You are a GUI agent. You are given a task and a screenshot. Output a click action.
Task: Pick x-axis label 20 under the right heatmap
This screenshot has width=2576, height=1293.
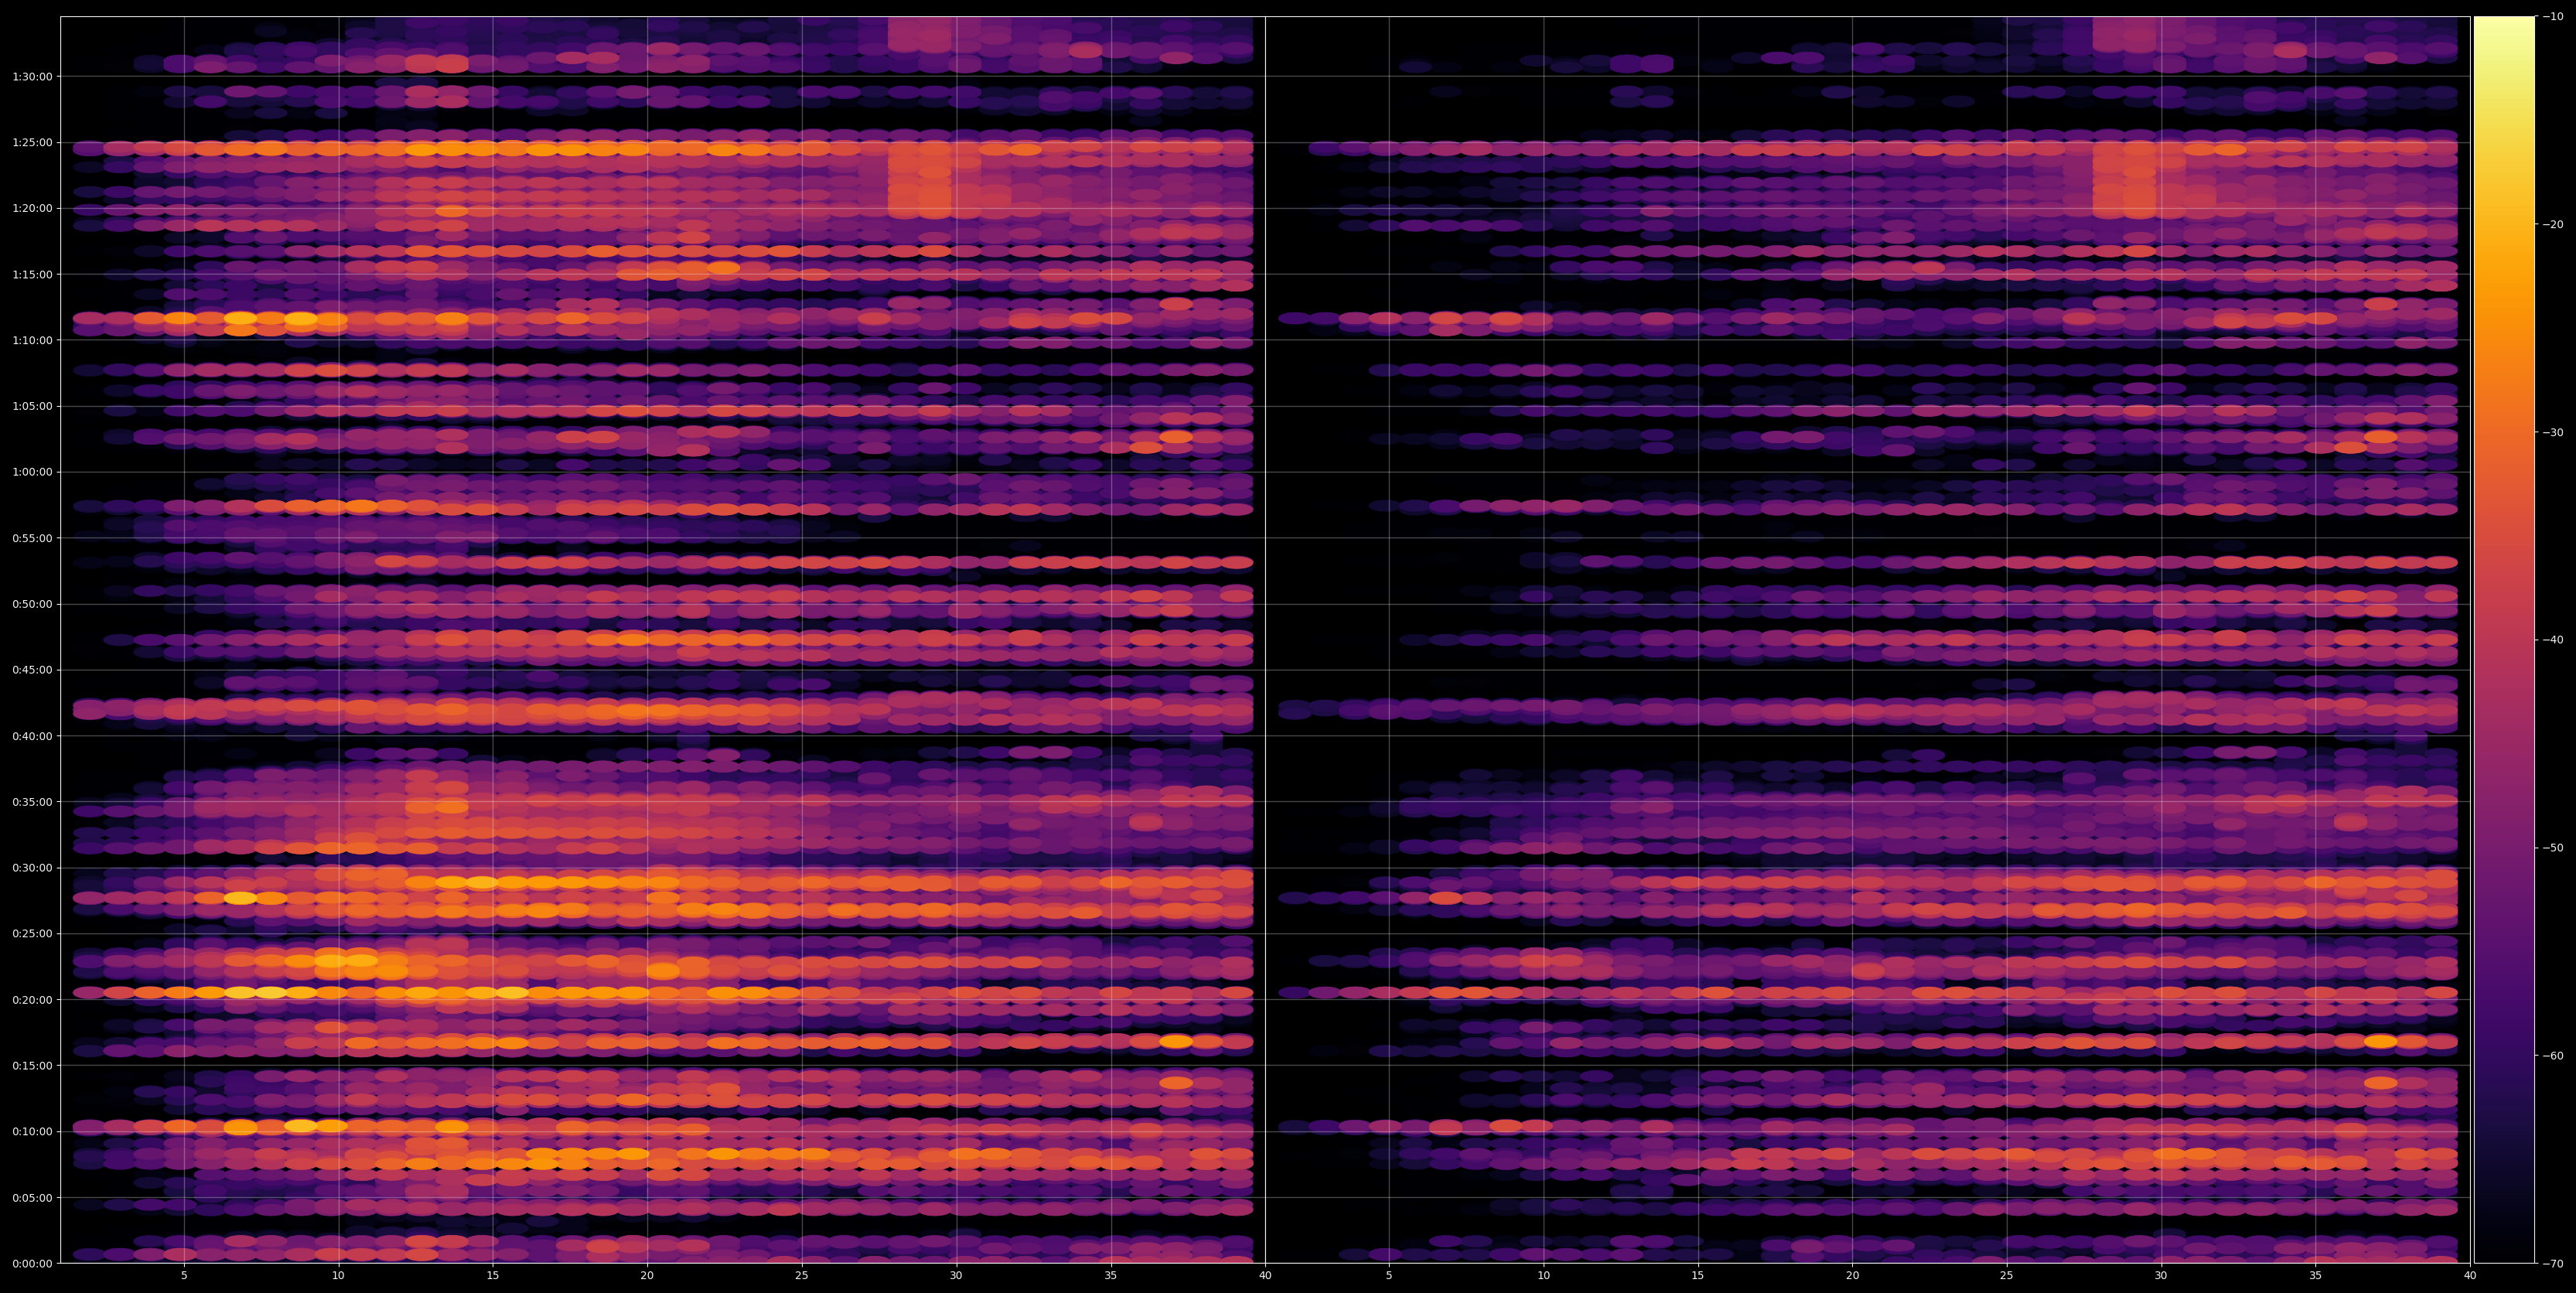(x=1852, y=1276)
